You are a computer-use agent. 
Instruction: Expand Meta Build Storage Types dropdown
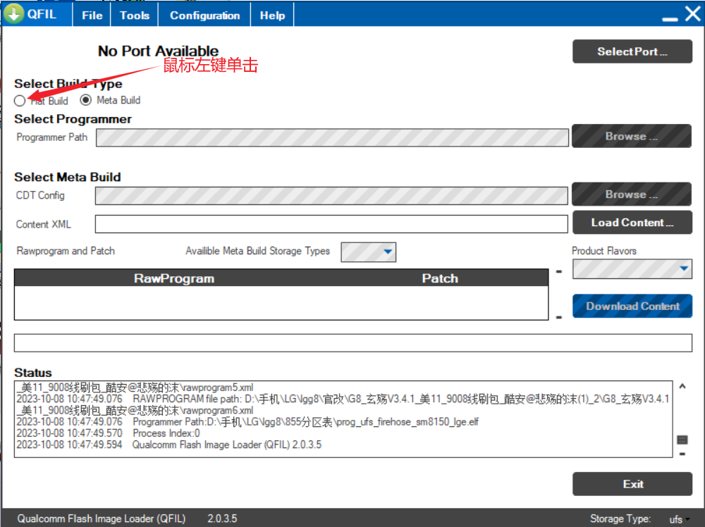coord(387,252)
